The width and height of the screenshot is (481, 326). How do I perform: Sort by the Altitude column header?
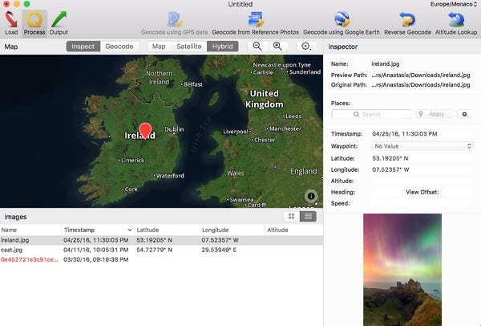click(294, 230)
